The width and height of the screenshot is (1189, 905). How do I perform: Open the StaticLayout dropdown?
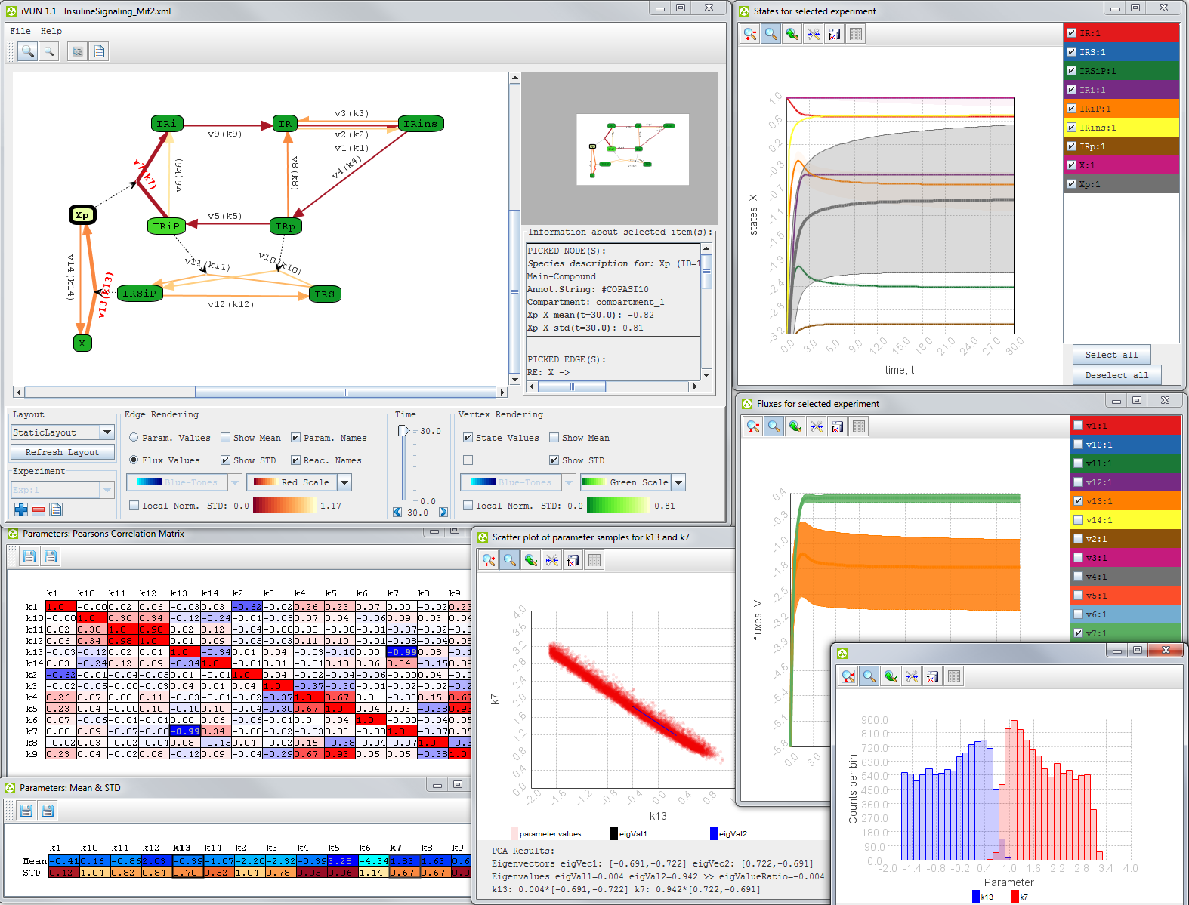pos(107,432)
